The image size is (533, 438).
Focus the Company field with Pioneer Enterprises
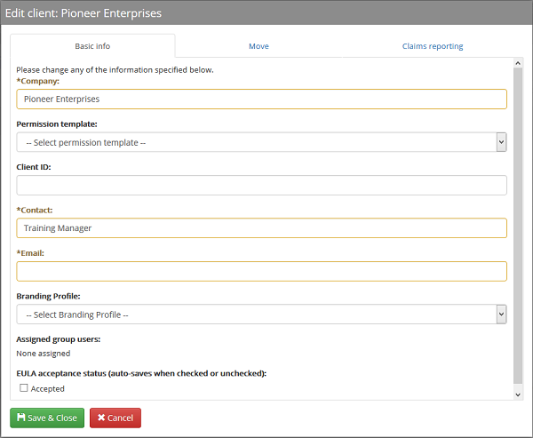[x=261, y=100]
